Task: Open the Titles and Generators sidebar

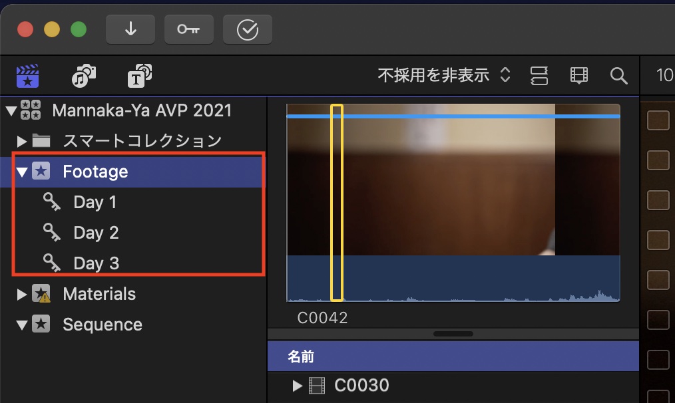Action: click(x=140, y=76)
